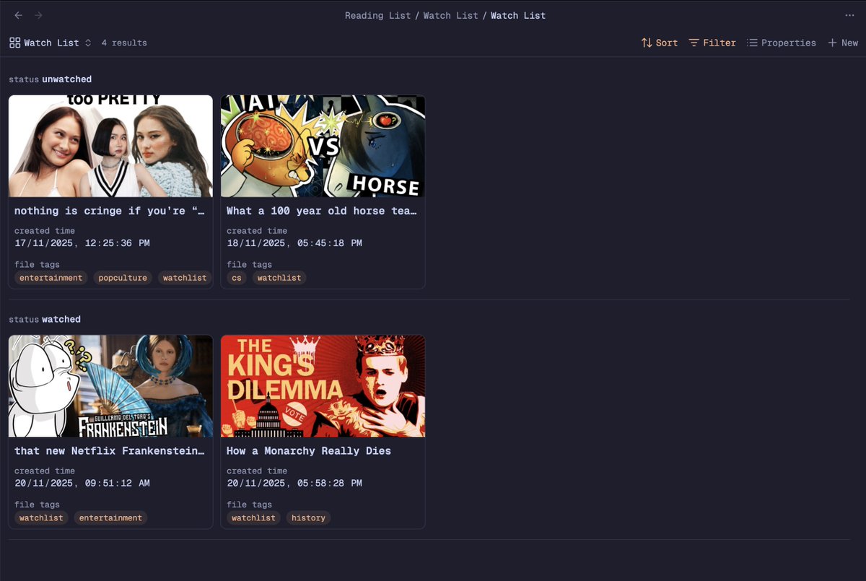866x581 pixels.
Task: Go forward with the right arrow icon
Action: tap(38, 15)
